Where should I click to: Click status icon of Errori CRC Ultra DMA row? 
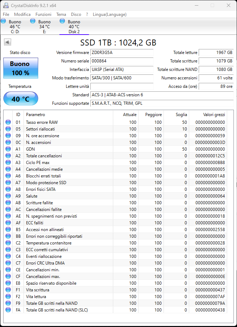pos(8,263)
